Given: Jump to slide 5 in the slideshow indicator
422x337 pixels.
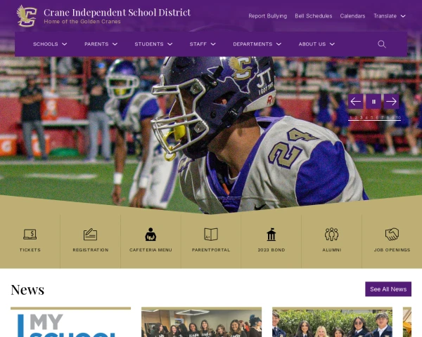Looking at the screenshot, I should (371, 118).
